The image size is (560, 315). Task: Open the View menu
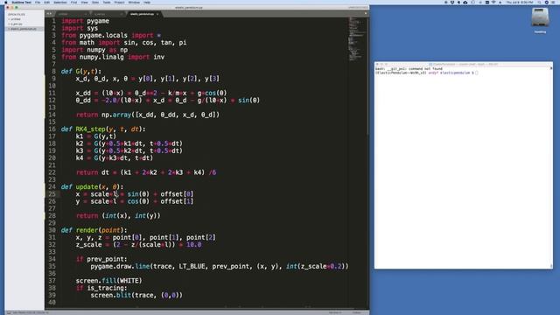tap(84, 2)
